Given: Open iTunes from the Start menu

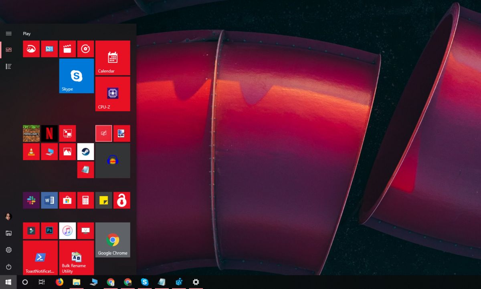Looking at the screenshot, I should click(67, 230).
